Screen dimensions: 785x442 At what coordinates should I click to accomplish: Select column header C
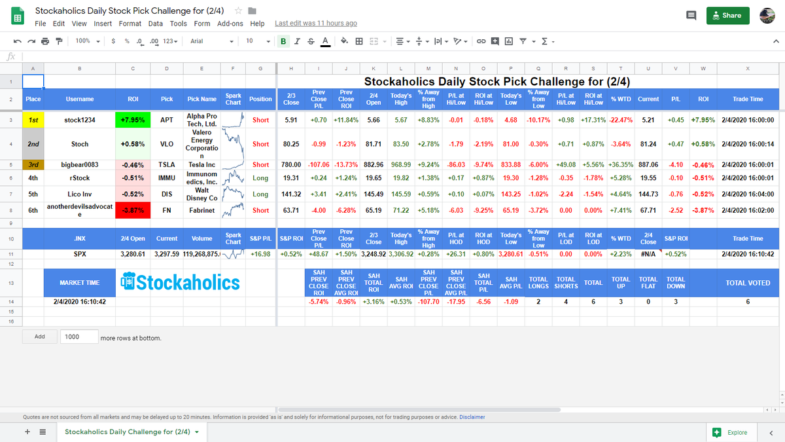click(133, 69)
